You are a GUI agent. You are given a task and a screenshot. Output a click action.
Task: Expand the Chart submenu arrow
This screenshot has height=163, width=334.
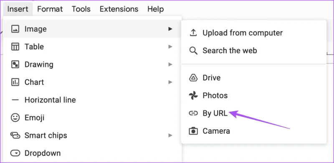pyautogui.click(x=170, y=82)
